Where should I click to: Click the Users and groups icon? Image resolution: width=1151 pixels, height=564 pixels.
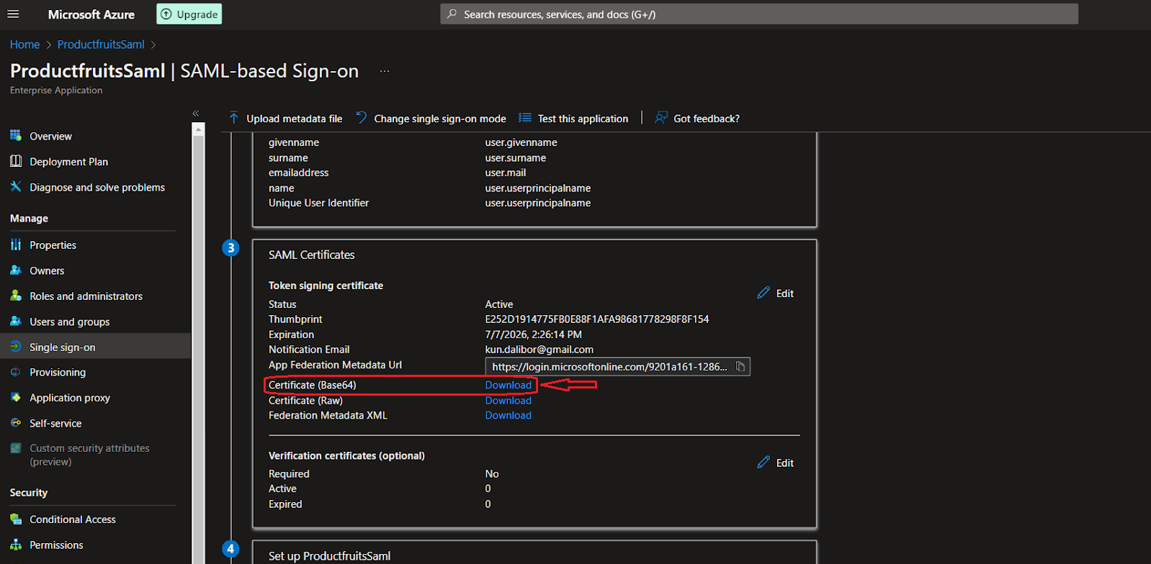[16, 322]
